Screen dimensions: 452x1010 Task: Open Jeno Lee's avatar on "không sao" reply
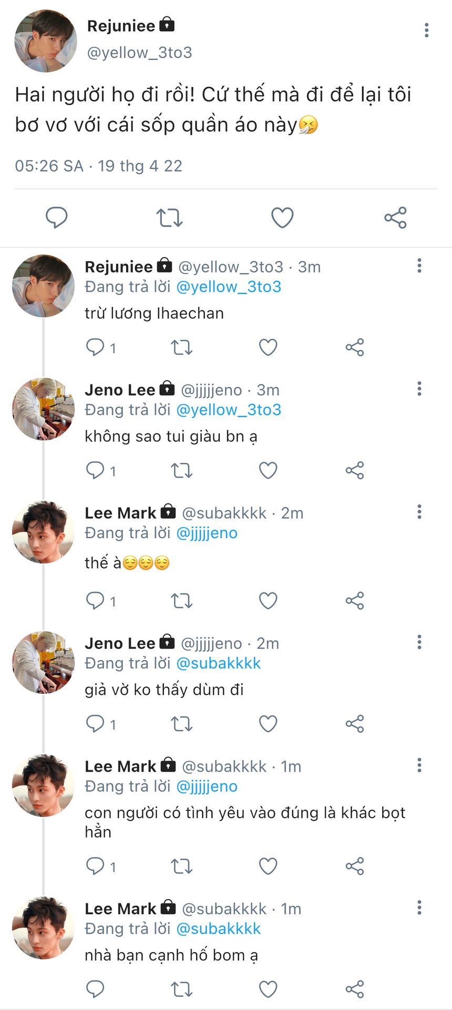point(43,409)
